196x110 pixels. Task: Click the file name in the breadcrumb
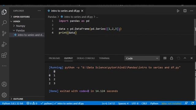[x=78, y=17]
